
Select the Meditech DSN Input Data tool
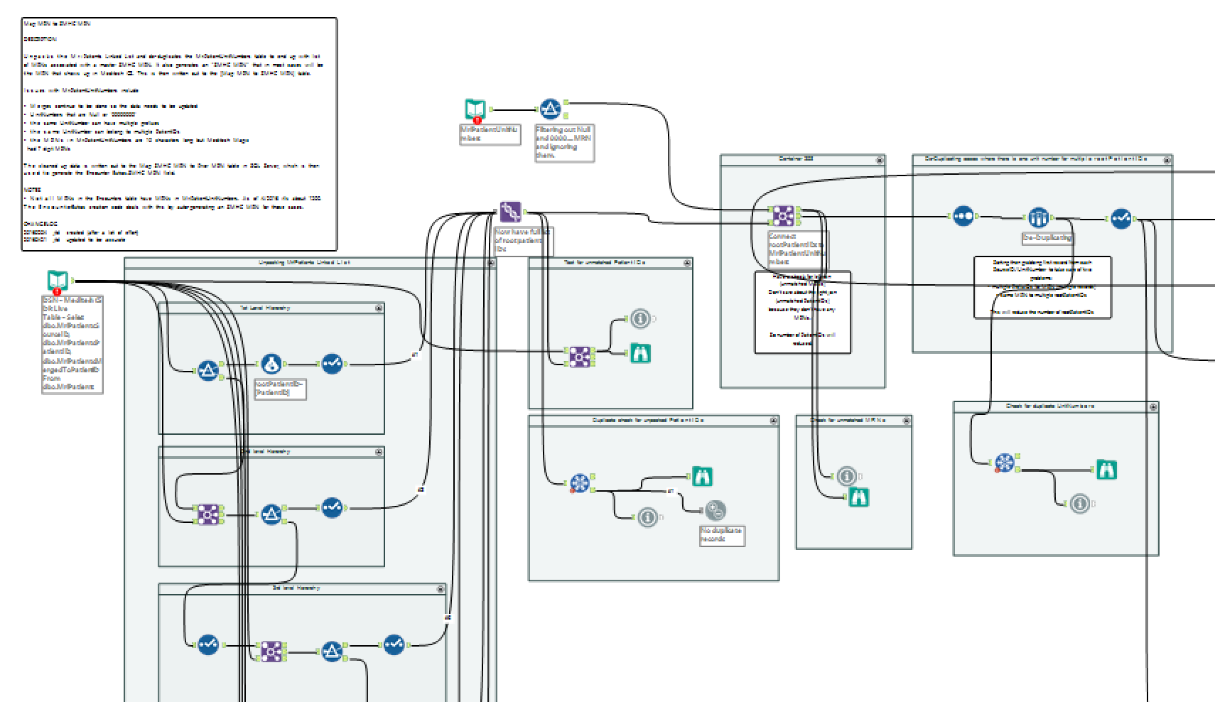[x=58, y=281]
